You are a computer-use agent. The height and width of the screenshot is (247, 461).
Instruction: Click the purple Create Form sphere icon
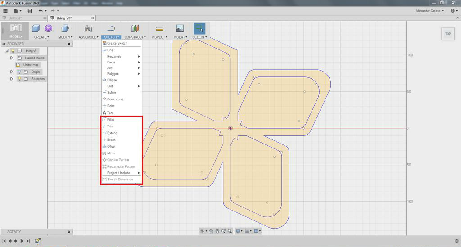(49, 28)
